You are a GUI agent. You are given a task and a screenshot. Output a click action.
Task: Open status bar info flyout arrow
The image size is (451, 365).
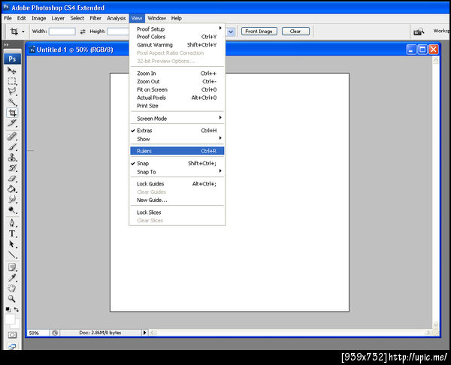[x=144, y=333]
